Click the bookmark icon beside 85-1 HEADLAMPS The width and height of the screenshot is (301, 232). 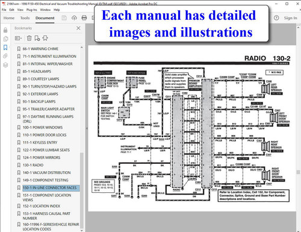click(19, 72)
